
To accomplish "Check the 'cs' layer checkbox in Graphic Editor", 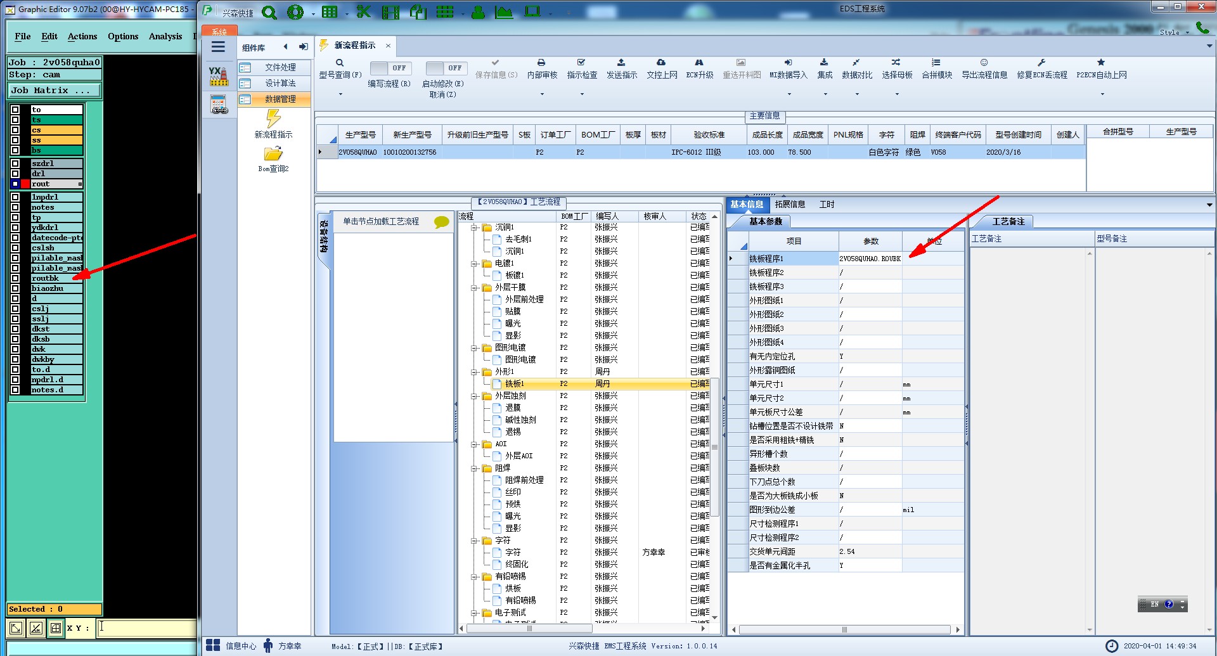I will click(15, 130).
